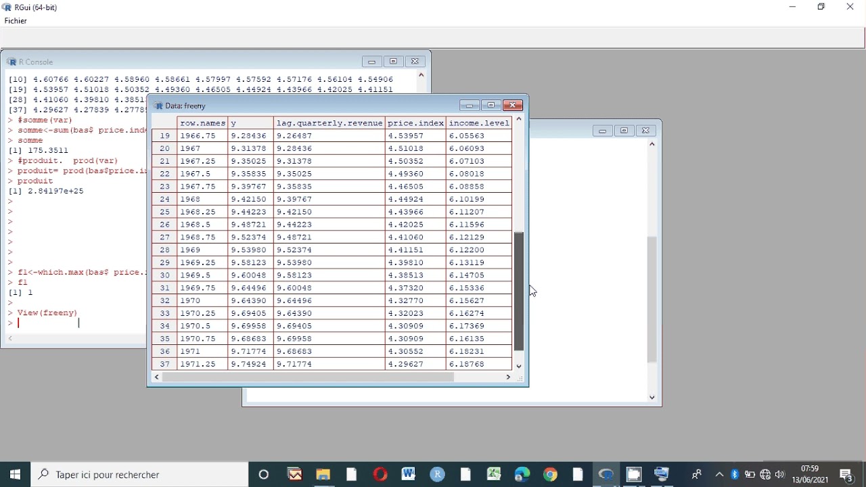Click R logo in Data: freeny title bar
The width and height of the screenshot is (866, 487).
click(x=158, y=106)
